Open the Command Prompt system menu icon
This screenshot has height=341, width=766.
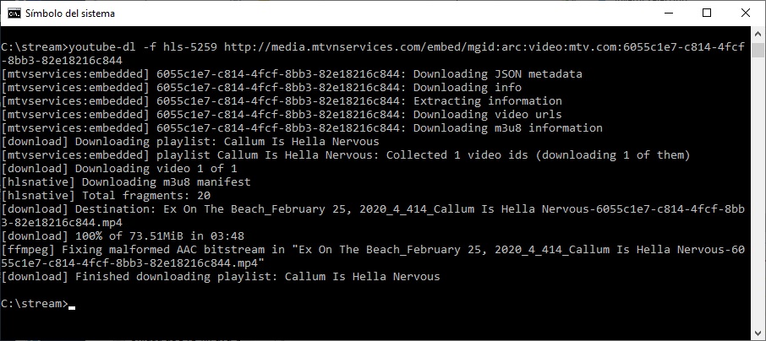[14, 14]
